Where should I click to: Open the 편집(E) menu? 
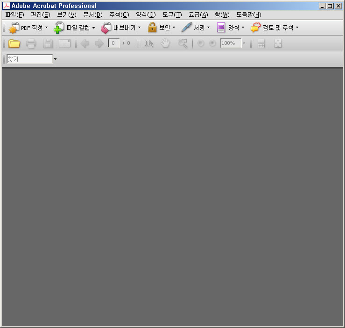click(x=41, y=15)
